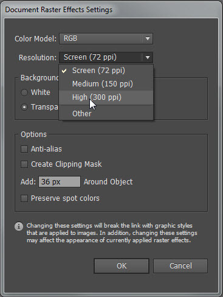Check the Create Clipping Mask option

[x=24, y=164]
